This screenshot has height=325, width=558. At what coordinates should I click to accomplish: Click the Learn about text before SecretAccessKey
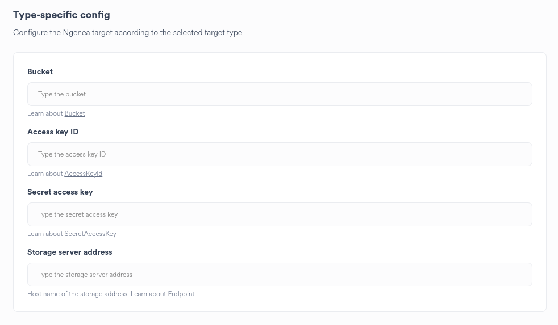tap(45, 234)
